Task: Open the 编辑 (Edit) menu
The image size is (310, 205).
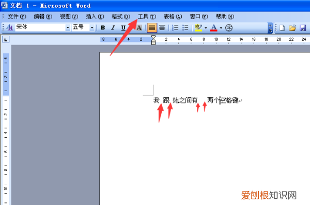Action: [43, 17]
